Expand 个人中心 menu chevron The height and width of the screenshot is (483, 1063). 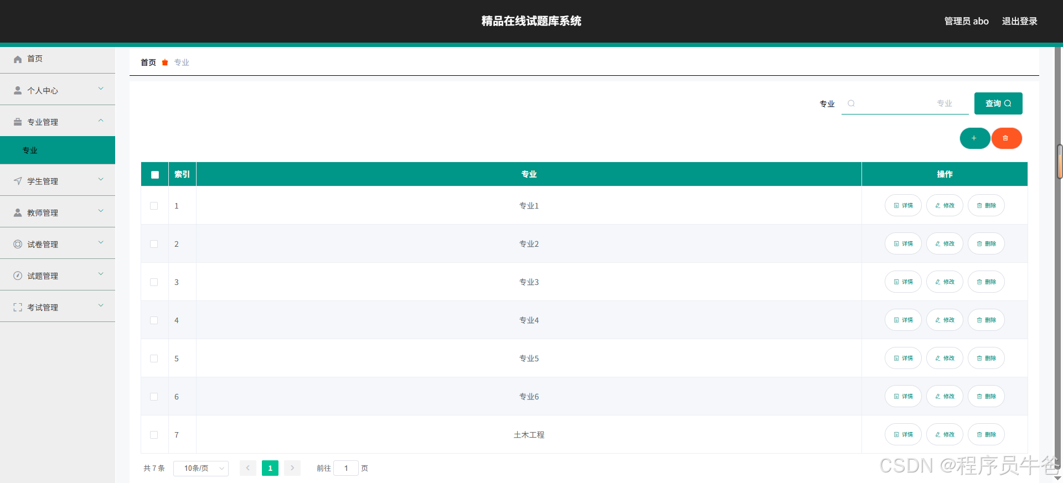(101, 89)
